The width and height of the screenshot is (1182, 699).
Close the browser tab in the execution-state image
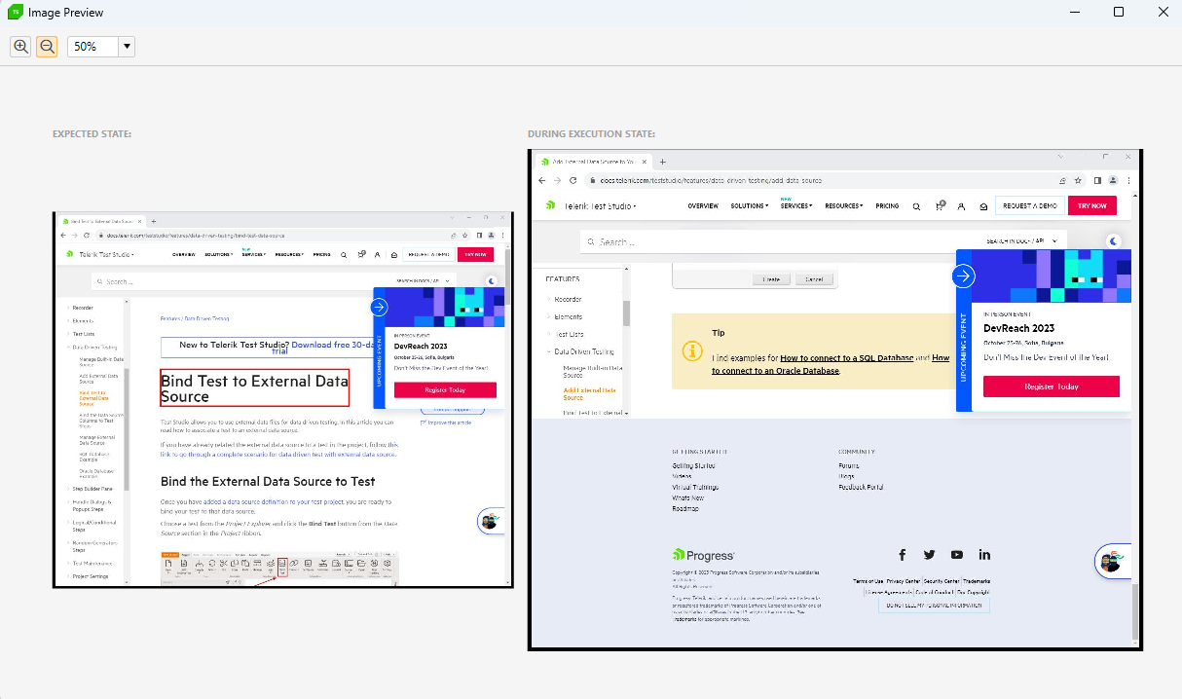(644, 161)
